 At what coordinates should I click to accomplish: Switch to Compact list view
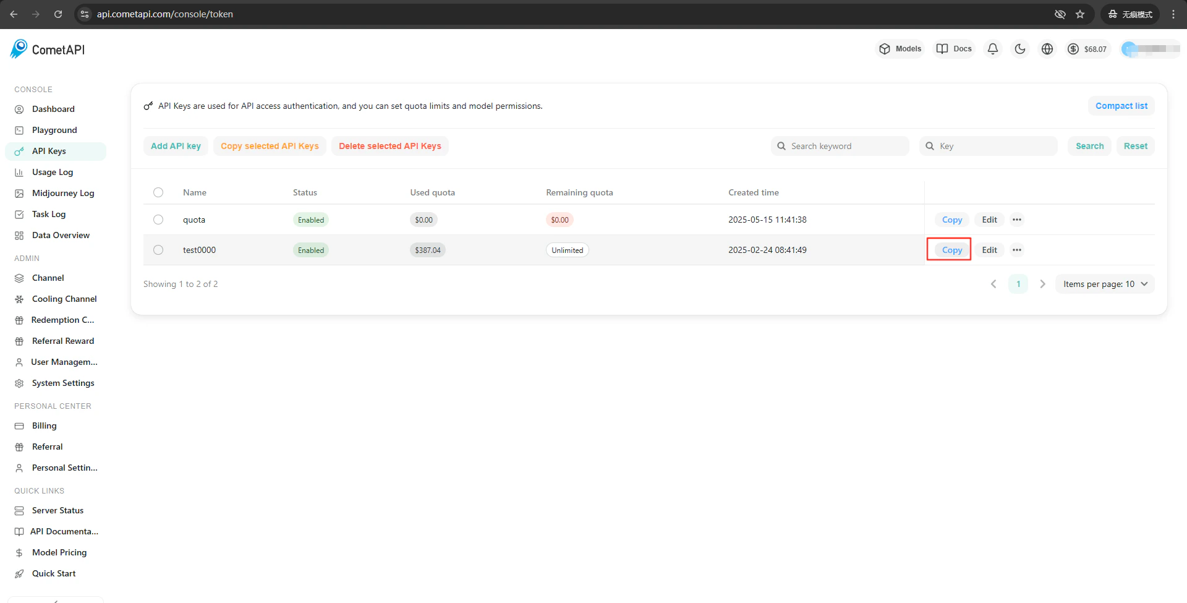[x=1121, y=106]
